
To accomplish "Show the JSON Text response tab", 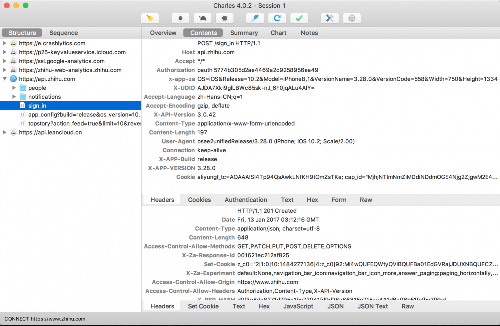I will click(x=372, y=306).
